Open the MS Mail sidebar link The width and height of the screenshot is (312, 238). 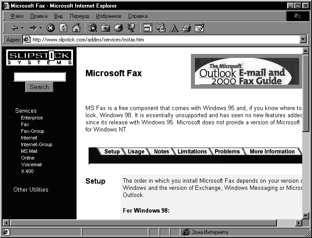[x=29, y=151]
